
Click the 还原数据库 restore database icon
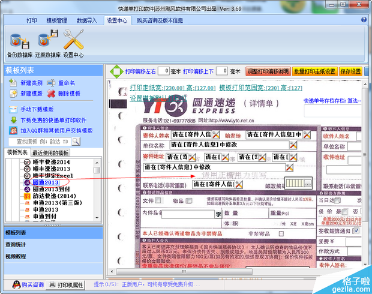(48, 38)
